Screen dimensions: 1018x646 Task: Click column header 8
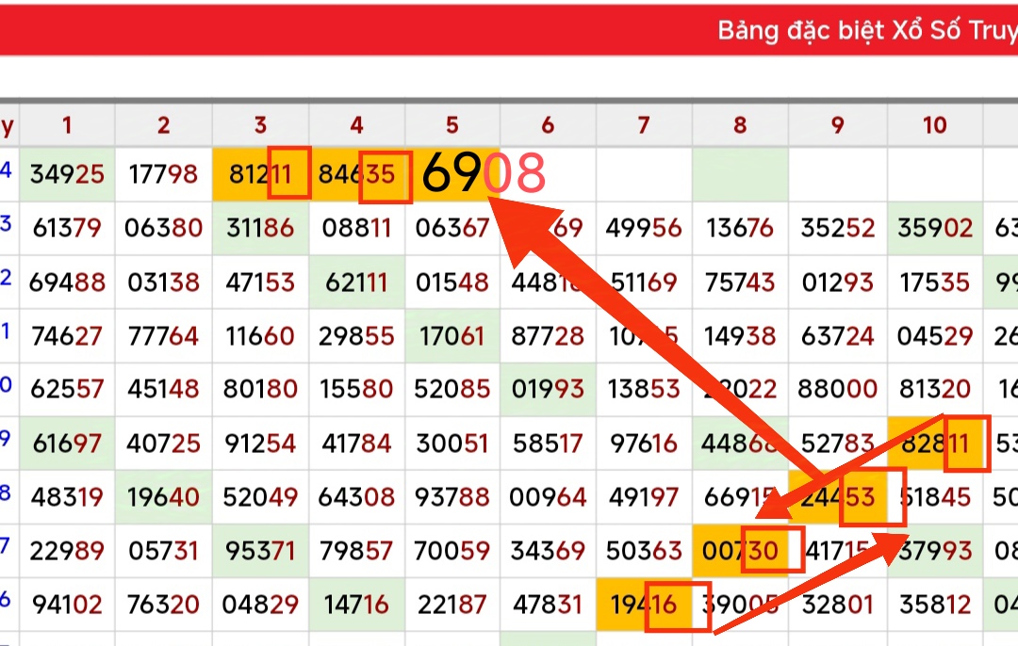click(740, 125)
